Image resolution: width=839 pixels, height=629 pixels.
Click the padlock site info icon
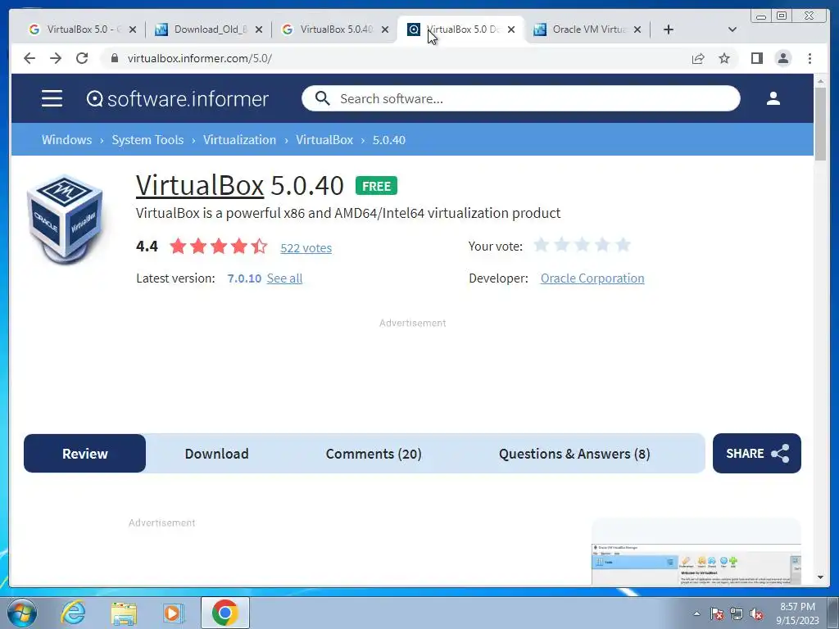click(115, 58)
